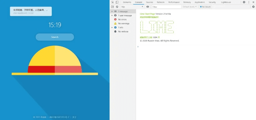Click the eye icon for live expression

point(148,7)
